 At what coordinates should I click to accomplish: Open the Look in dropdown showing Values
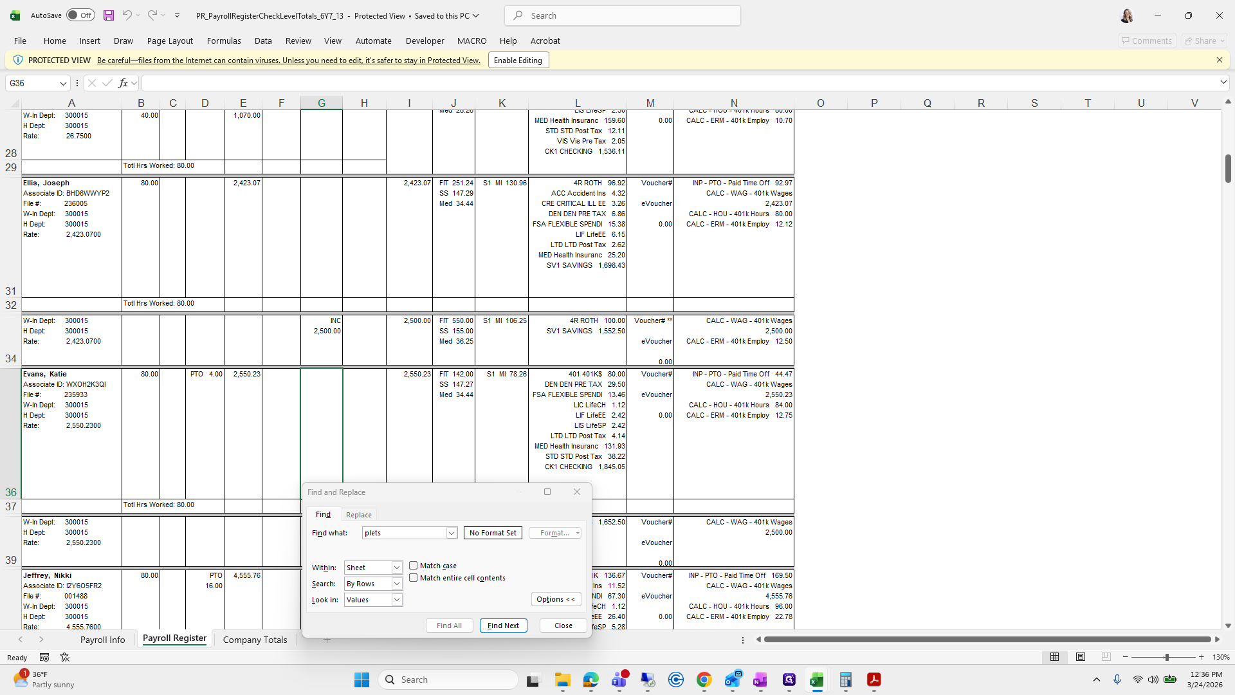click(x=397, y=600)
